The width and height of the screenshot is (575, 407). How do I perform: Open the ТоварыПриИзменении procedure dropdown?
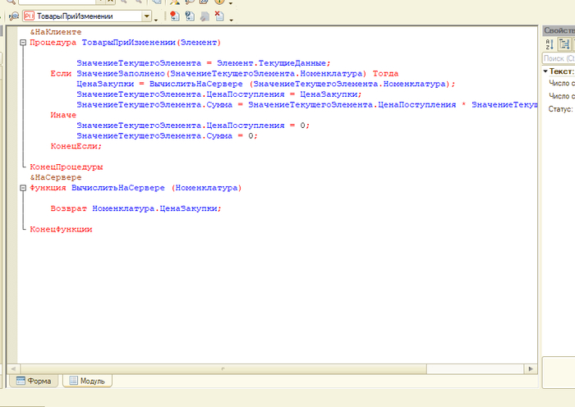(x=147, y=16)
